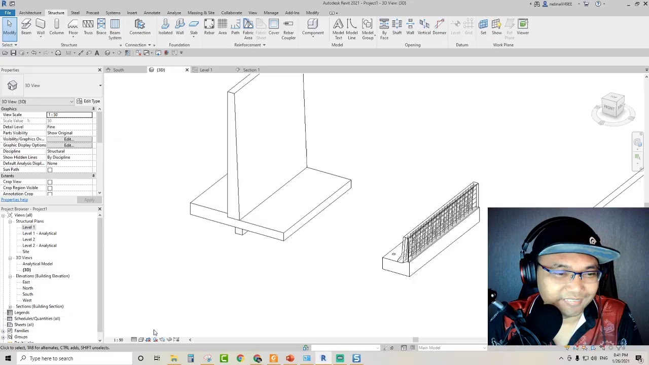
Task: Select the Dormer opening tool
Action: (440, 27)
